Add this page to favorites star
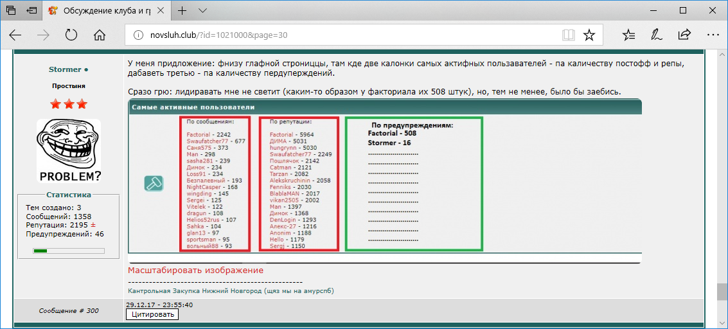 pyautogui.click(x=589, y=35)
